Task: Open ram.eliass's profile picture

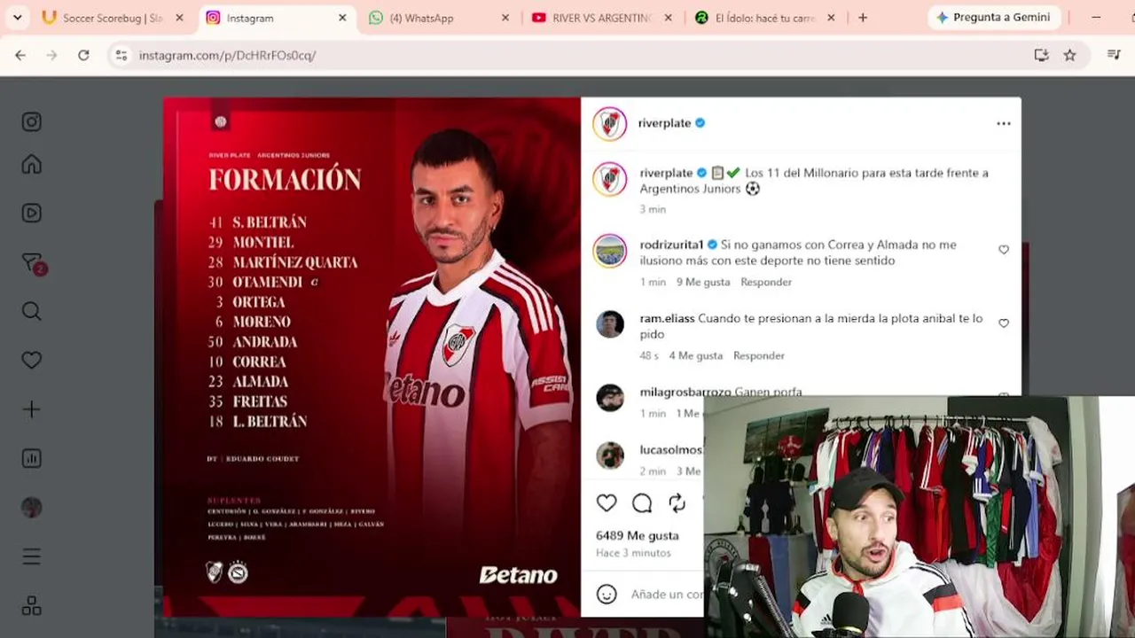Action: coord(610,324)
